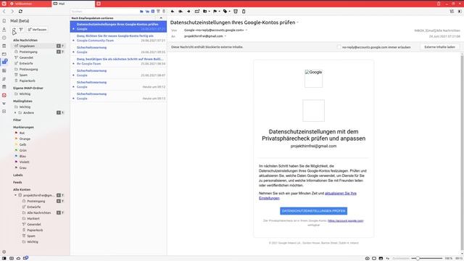Screen dimensions: 464x261
Task: Open the account.google.com link in footer
Action: click(x=345, y=220)
